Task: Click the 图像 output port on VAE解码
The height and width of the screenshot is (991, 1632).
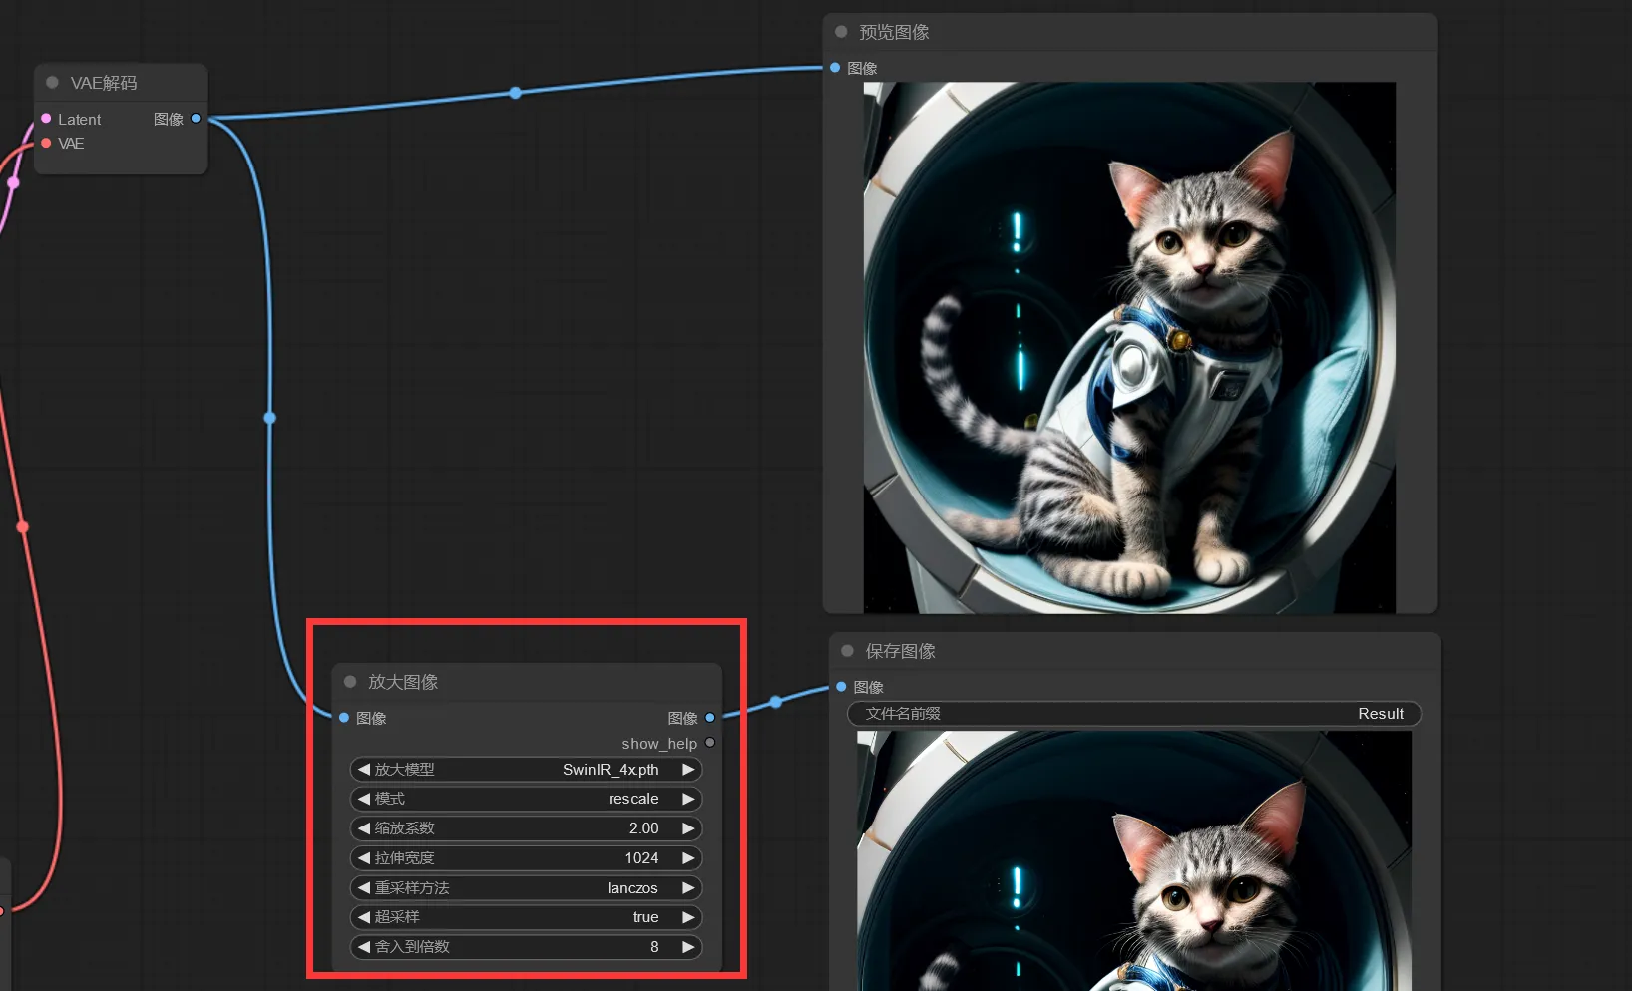Action: tap(196, 119)
